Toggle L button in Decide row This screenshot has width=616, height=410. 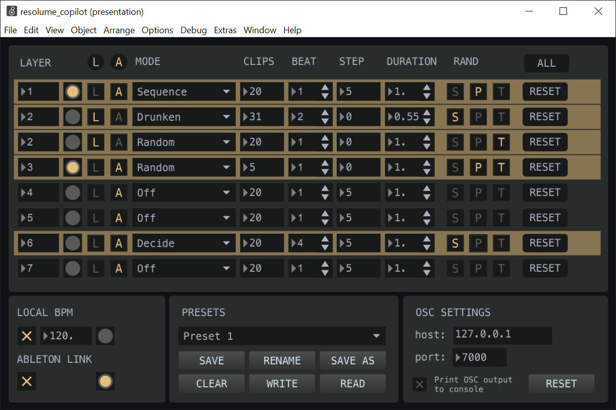point(96,243)
